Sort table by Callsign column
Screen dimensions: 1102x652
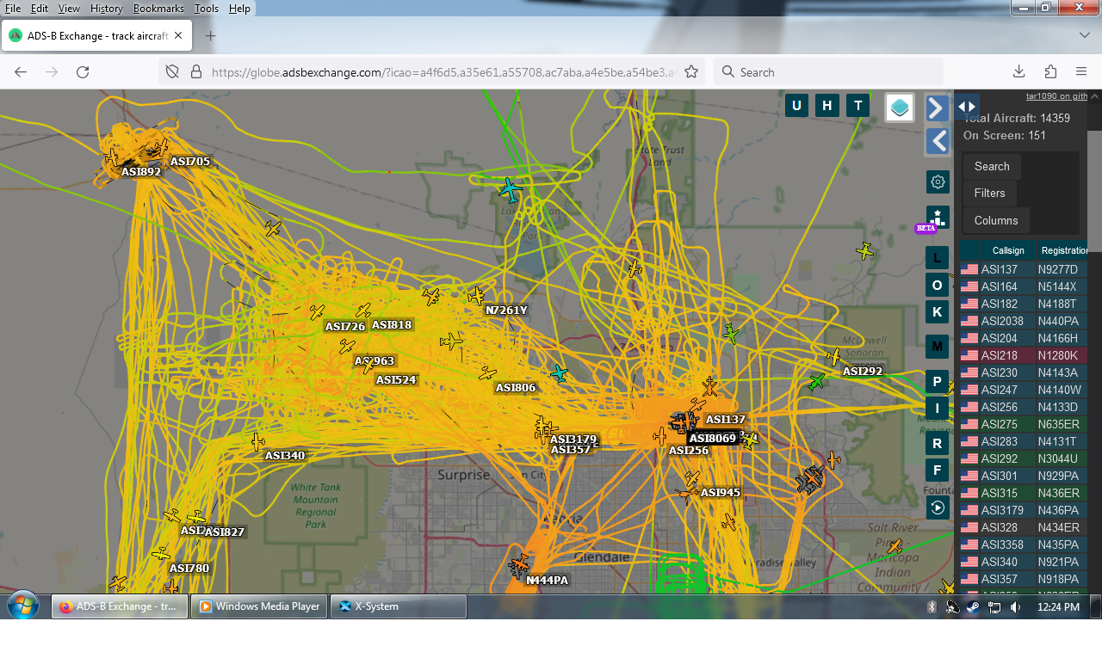(x=1008, y=250)
